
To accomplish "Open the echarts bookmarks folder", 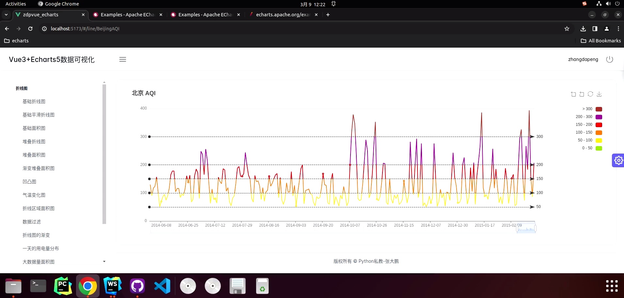I will click(16, 40).
